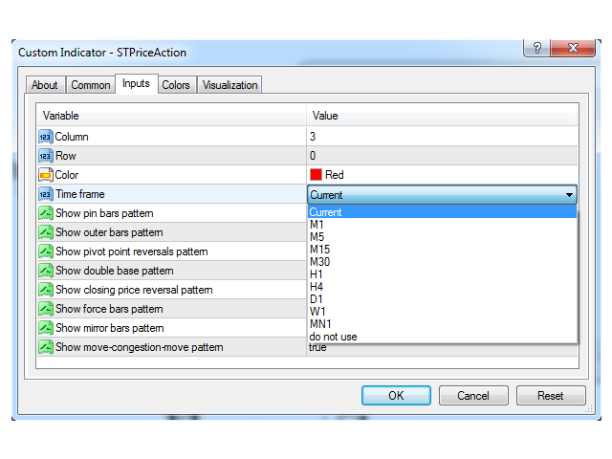Pick M15 in the time frame dropdown list

pos(319,250)
